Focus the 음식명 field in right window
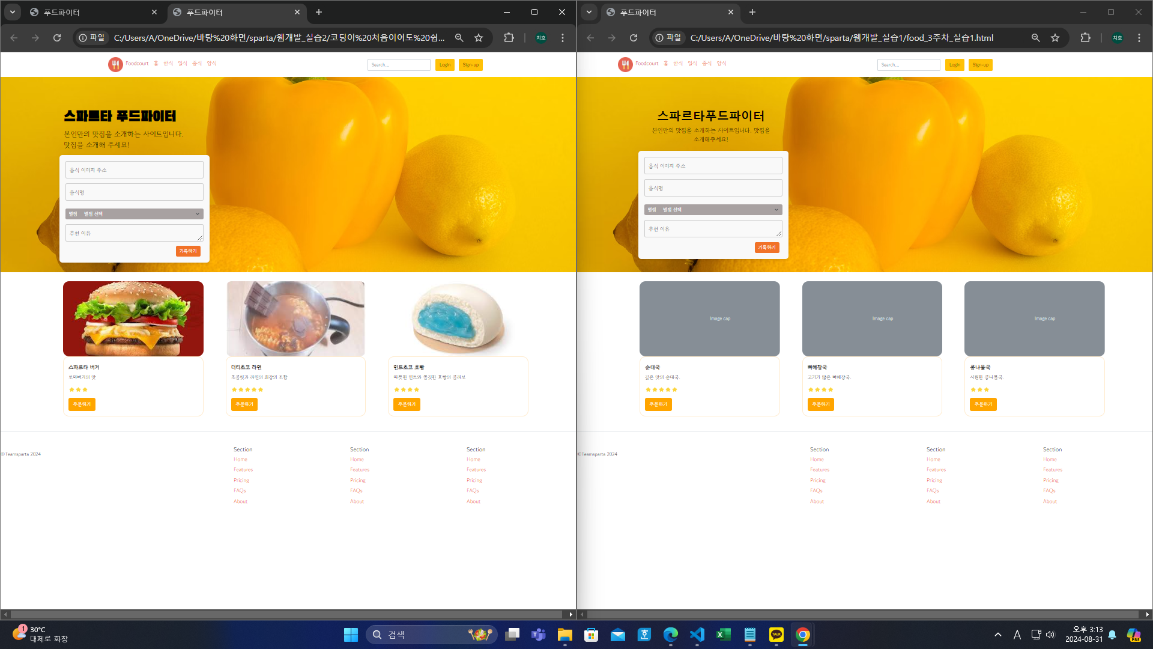1153x649 pixels. click(x=713, y=188)
